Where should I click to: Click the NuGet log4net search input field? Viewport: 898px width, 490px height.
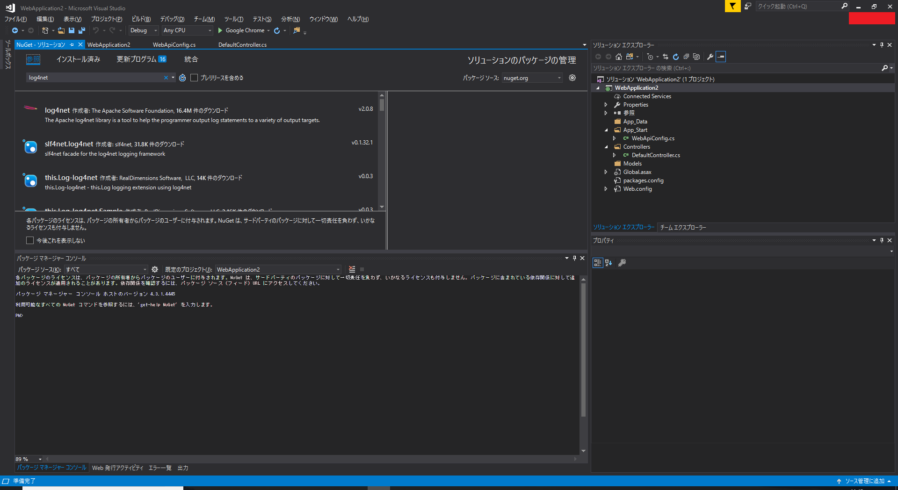[94, 78]
